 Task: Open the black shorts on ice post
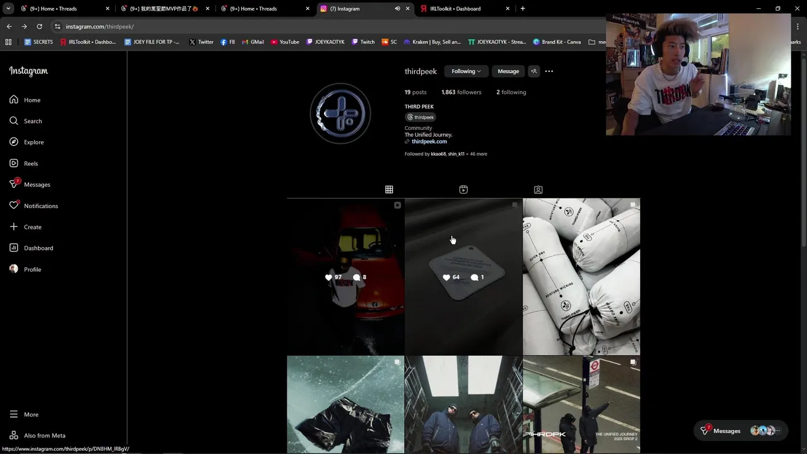tap(345, 404)
